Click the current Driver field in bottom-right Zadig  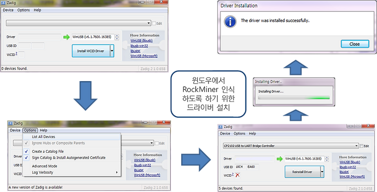click(254, 159)
